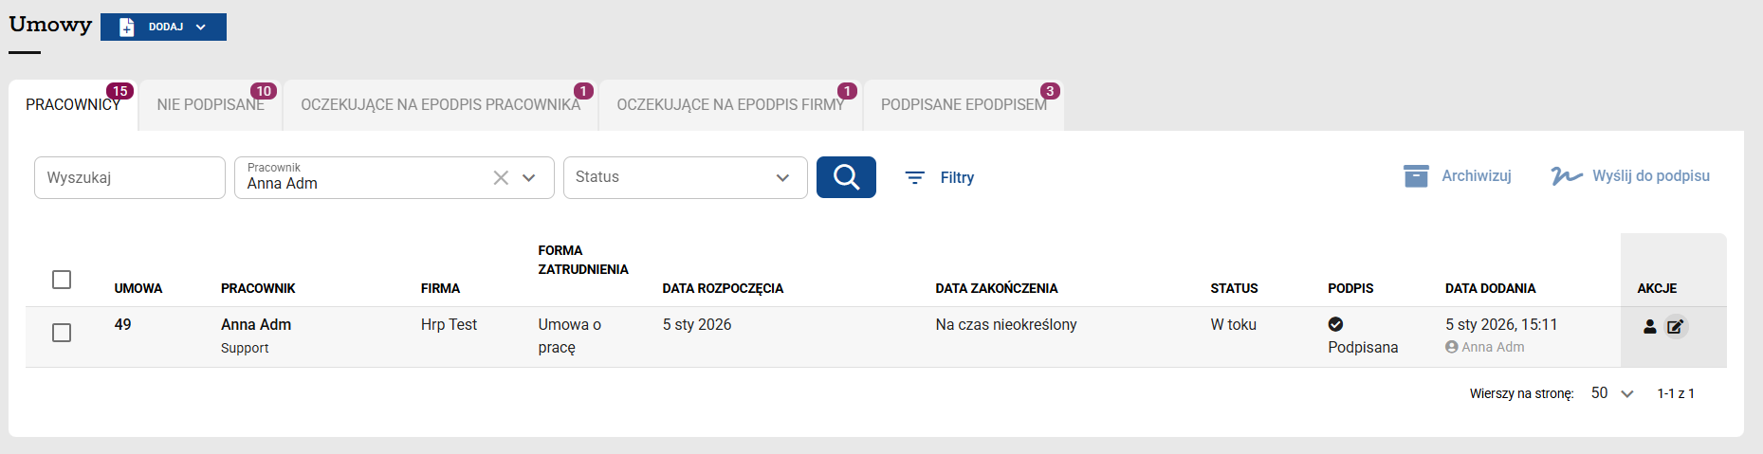Click the Wyszukaj search field
The width and height of the screenshot is (1763, 454).
tap(130, 177)
